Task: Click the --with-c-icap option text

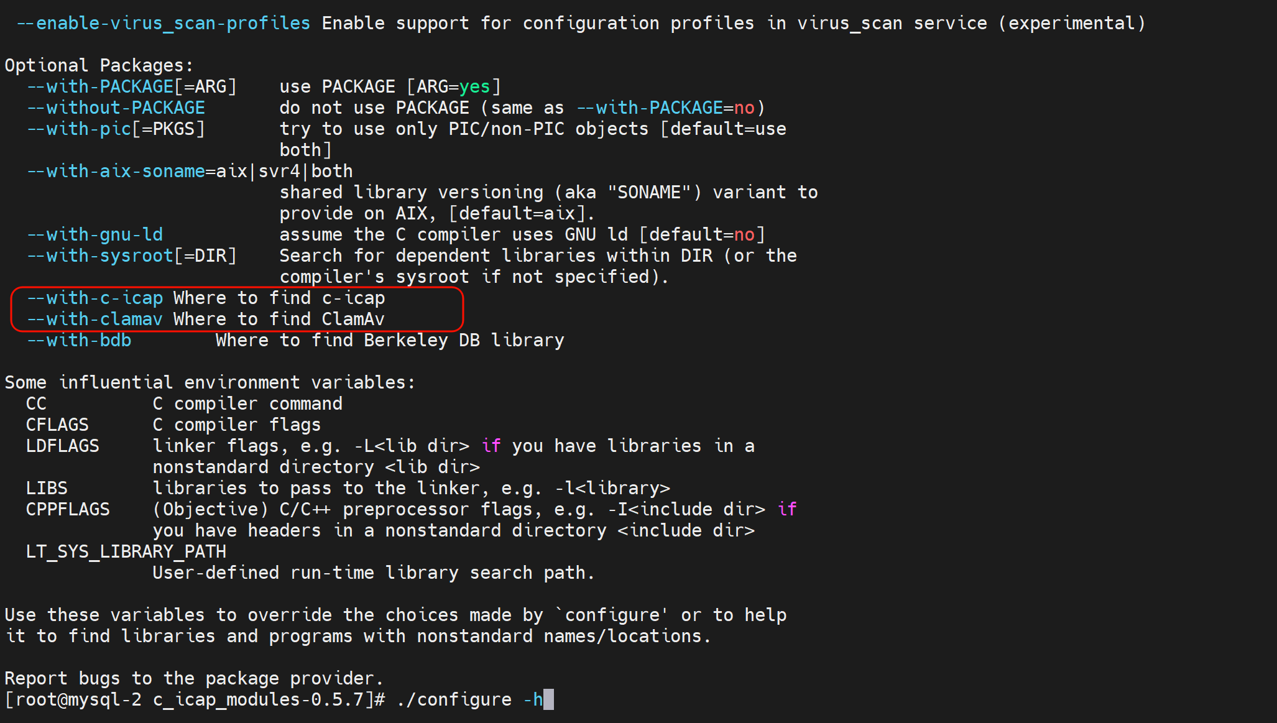Action: click(95, 298)
